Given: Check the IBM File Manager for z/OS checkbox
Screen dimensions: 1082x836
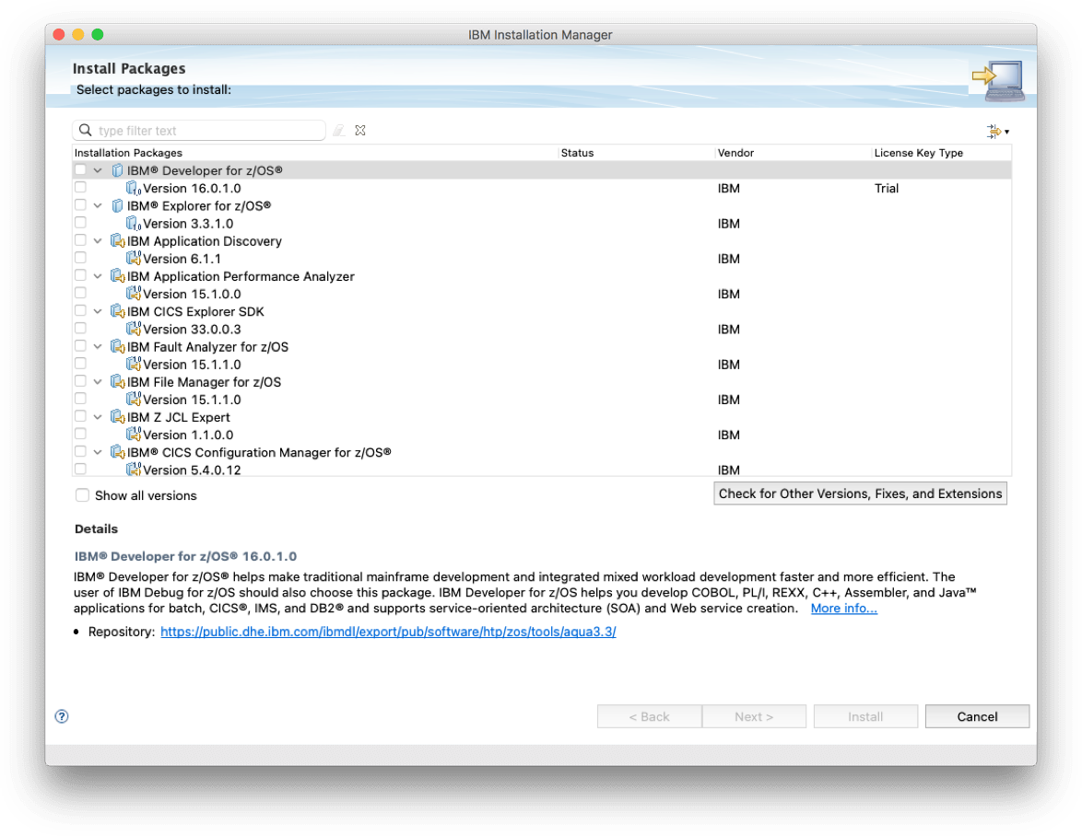Looking at the screenshot, I should click(x=81, y=380).
